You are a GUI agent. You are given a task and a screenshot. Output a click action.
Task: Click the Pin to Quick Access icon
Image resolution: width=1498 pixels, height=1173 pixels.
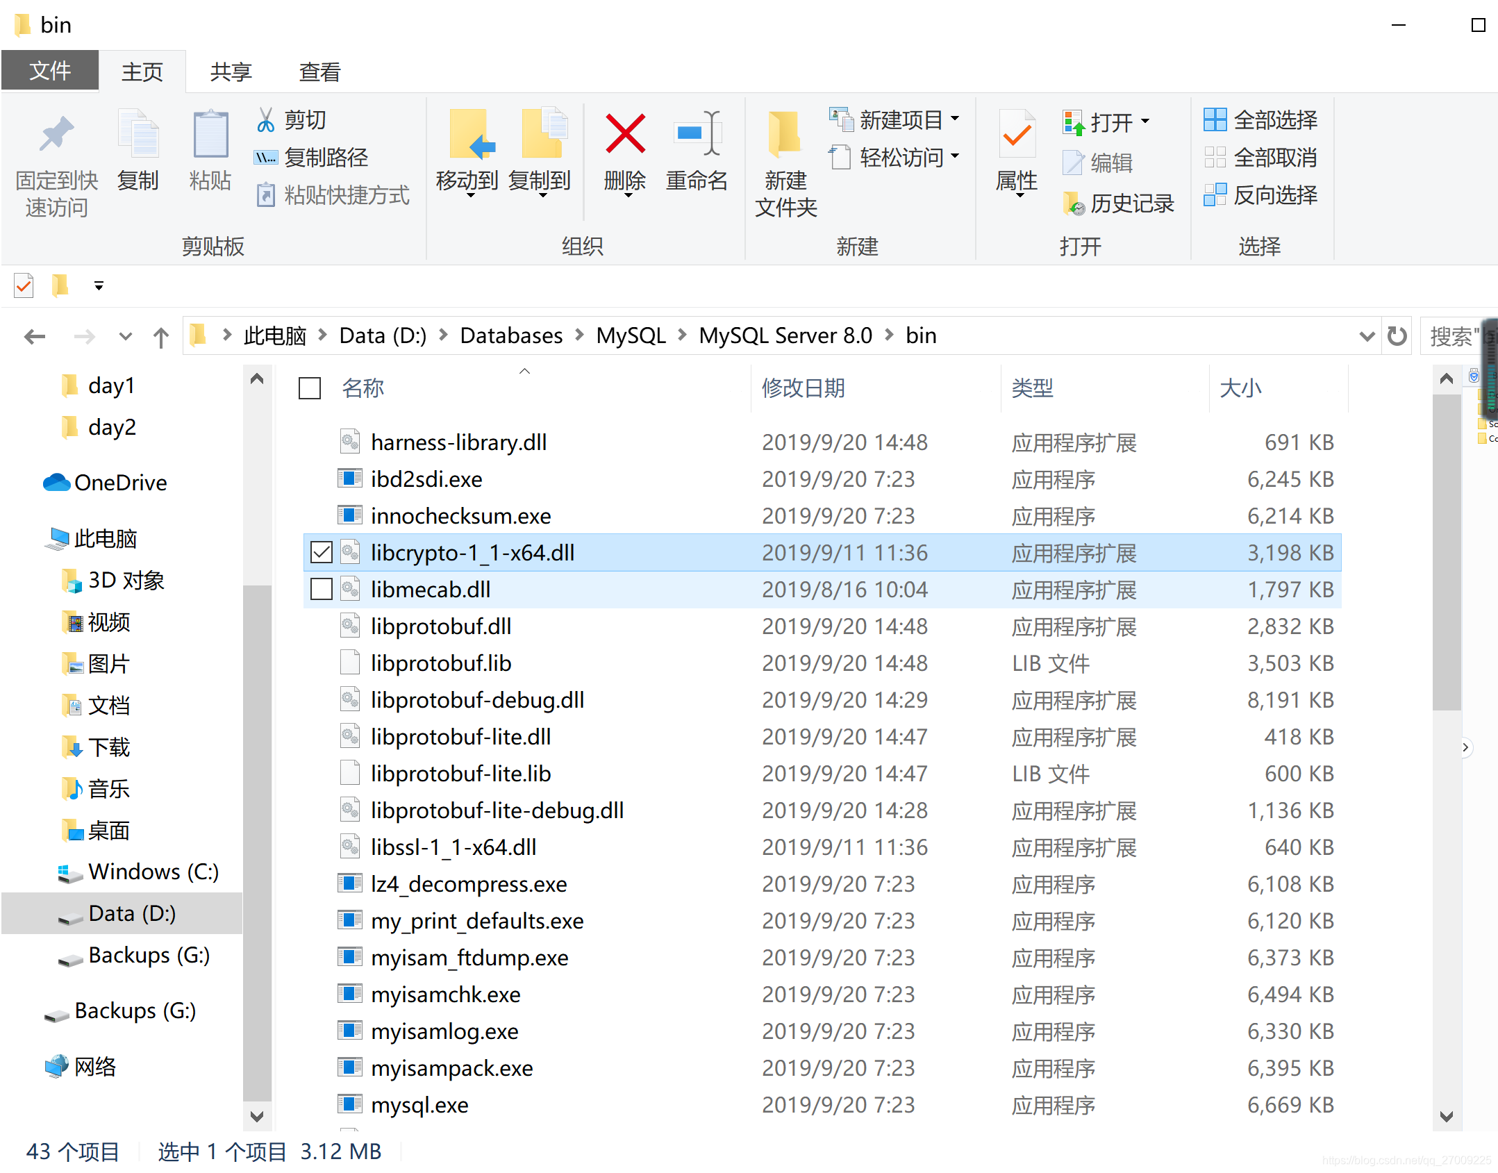pyautogui.click(x=56, y=134)
